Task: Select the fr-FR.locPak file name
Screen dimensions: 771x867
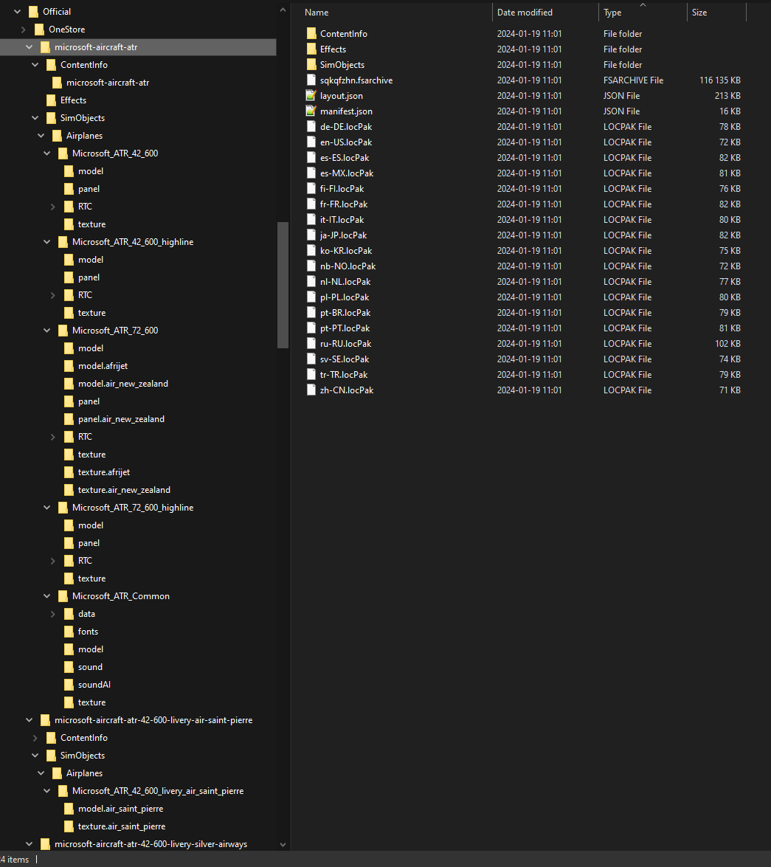Action: [344, 204]
